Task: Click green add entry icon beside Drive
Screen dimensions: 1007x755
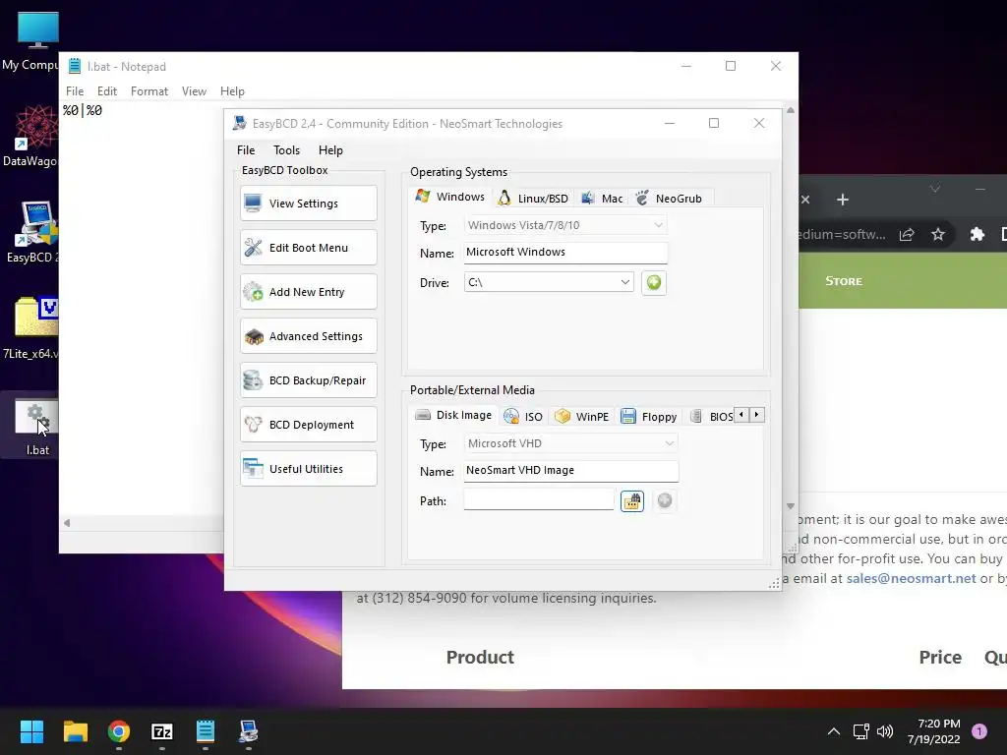Action: coord(654,282)
